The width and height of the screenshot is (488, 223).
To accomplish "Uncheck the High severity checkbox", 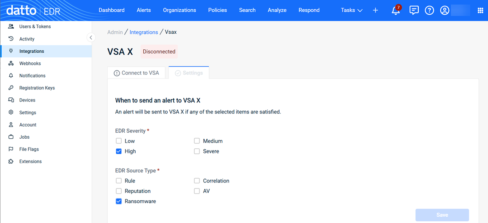I will pyautogui.click(x=119, y=151).
